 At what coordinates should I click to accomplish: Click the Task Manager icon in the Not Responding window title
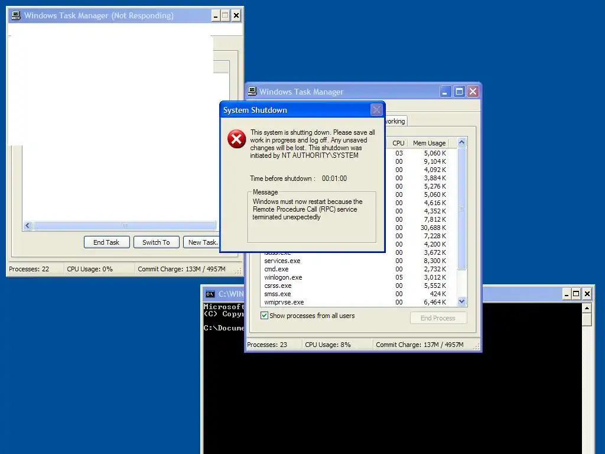tap(16, 15)
